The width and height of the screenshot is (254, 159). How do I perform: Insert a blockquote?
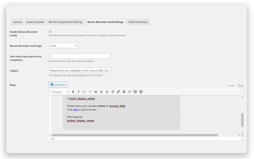click(96, 92)
